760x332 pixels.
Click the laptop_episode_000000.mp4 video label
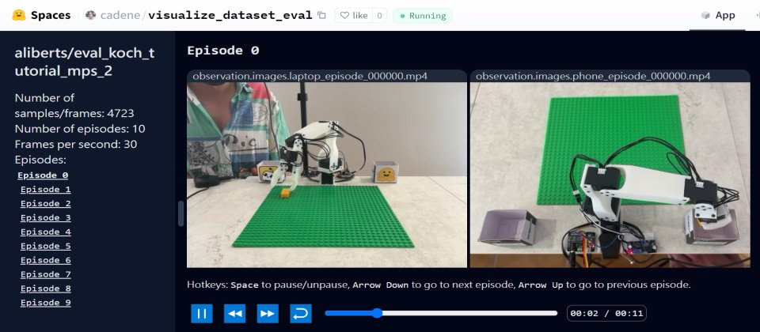[x=310, y=76]
